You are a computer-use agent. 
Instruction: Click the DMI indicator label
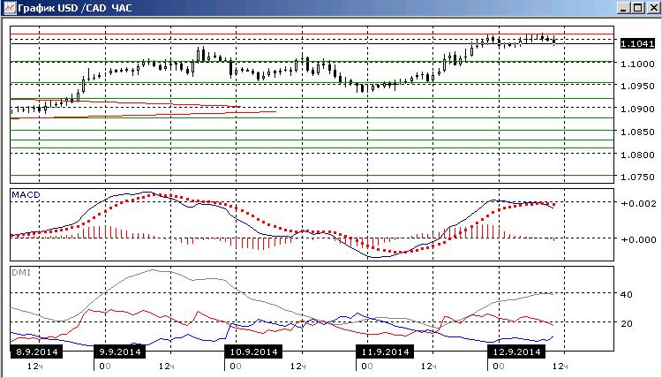(21, 273)
